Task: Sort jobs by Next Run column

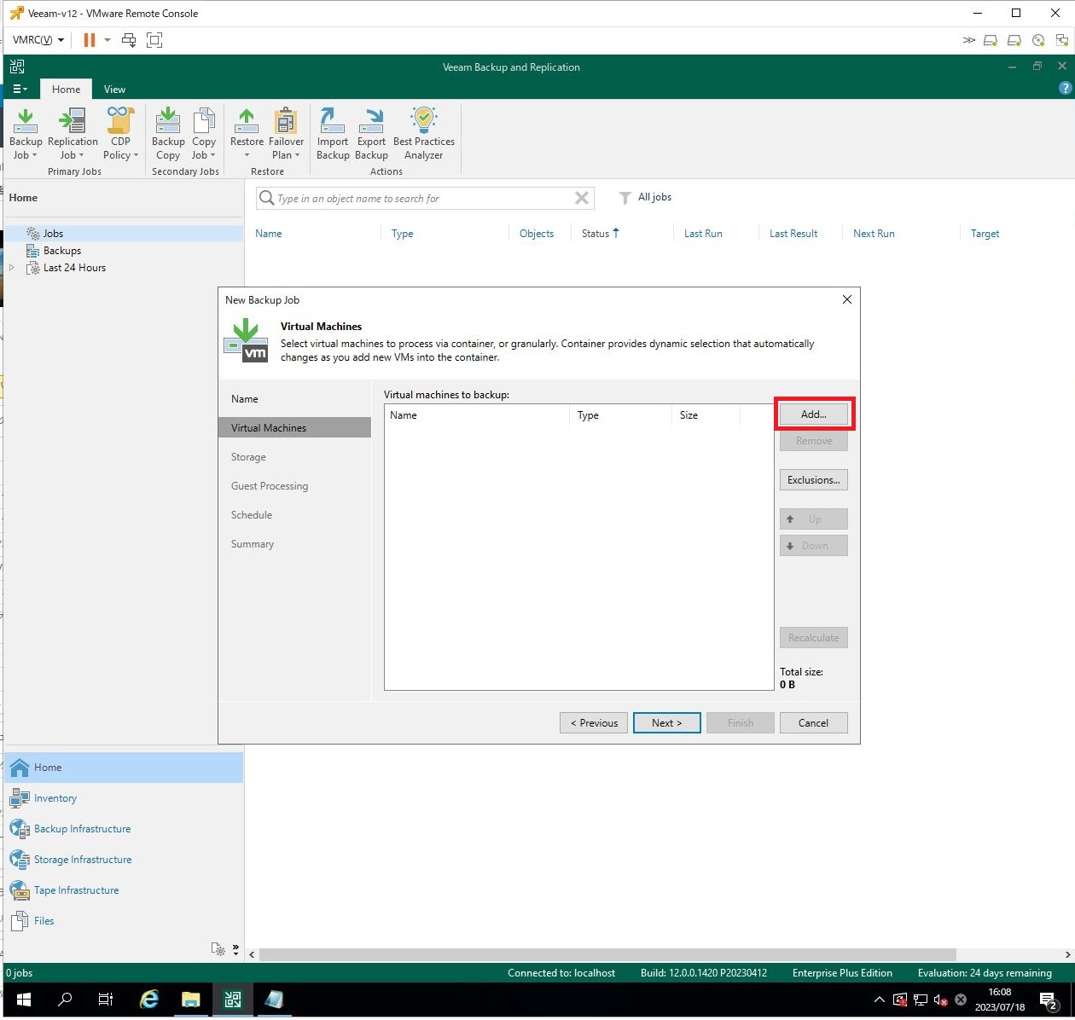Action: [874, 234]
